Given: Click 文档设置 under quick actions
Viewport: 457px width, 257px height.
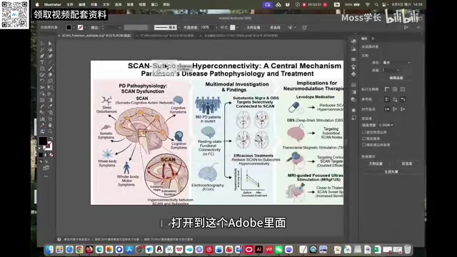Looking at the screenshot, I should (x=376, y=163).
